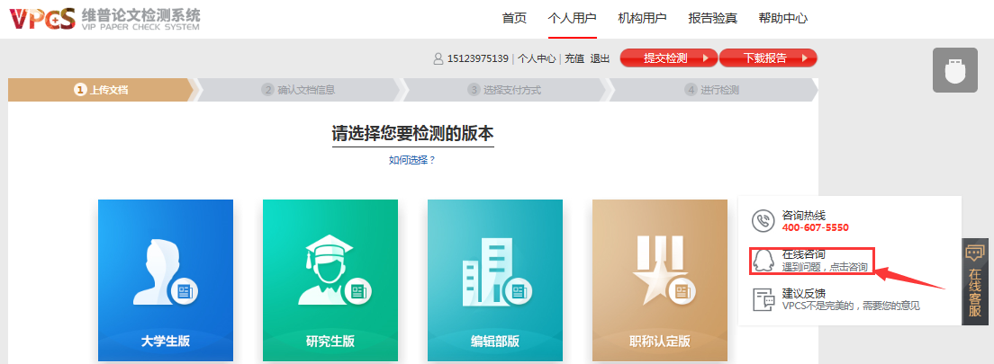994x364 pixels.
Task: Choose the teal 编辑部版 card
Action: pos(495,281)
